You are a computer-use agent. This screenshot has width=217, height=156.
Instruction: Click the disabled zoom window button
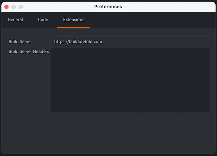21,7
